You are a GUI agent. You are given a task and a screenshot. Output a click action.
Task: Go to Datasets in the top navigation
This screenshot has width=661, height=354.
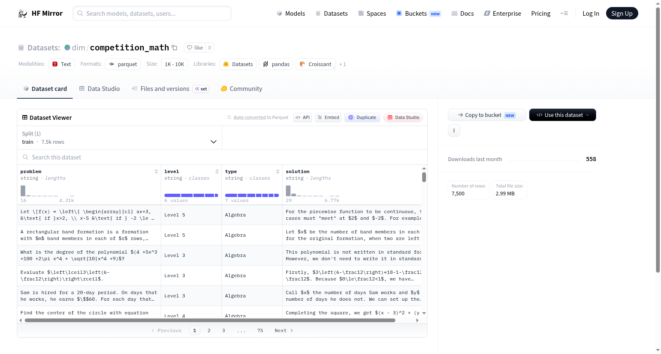(x=331, y=13)
